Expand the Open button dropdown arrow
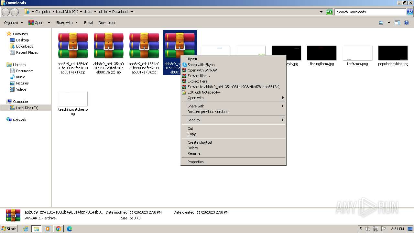The image size is (414, 233). (x=49, y=23)
